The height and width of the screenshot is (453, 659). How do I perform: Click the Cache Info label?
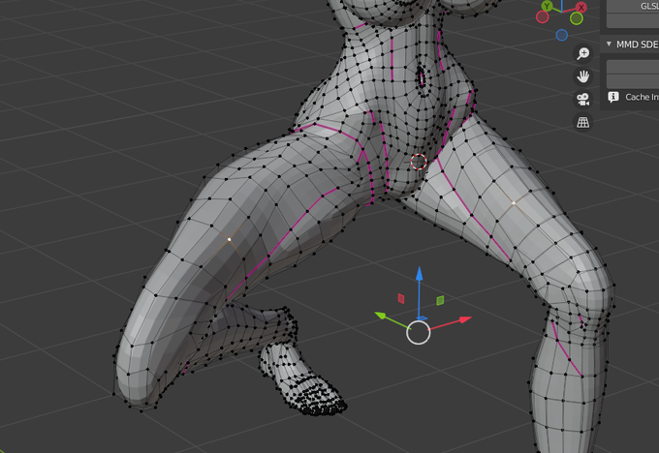[x=643, y=97]
